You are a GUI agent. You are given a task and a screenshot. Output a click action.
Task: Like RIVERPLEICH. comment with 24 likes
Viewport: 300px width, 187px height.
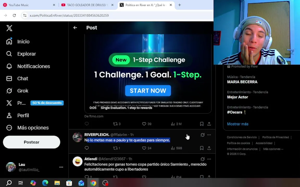click(147, 148)
